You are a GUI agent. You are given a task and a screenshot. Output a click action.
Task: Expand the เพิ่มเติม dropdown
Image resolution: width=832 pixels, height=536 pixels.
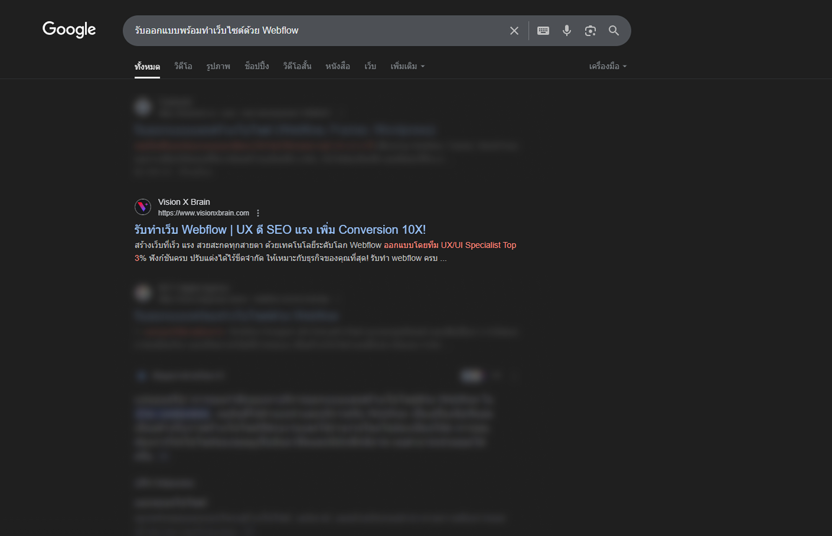point(407,66)
